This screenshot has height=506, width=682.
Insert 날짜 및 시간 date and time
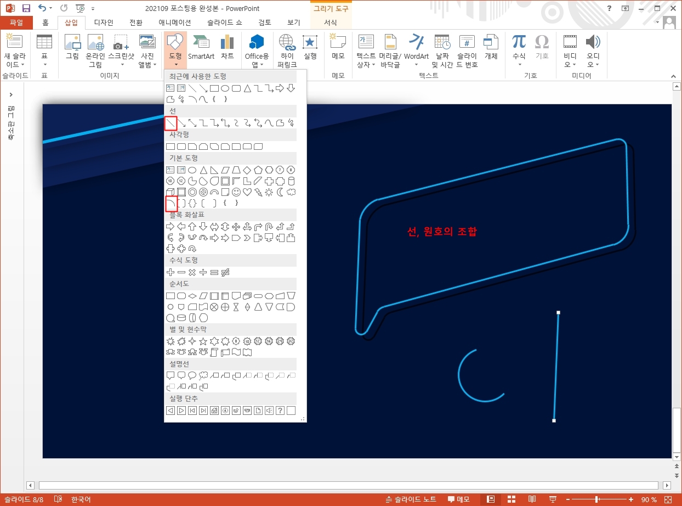[x=442, y=50]
